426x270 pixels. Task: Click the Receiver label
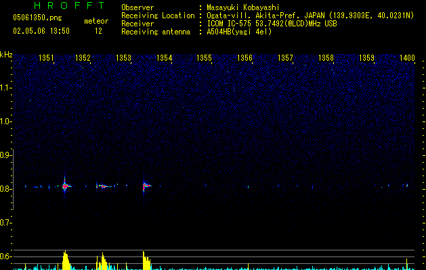coord(137,24)
